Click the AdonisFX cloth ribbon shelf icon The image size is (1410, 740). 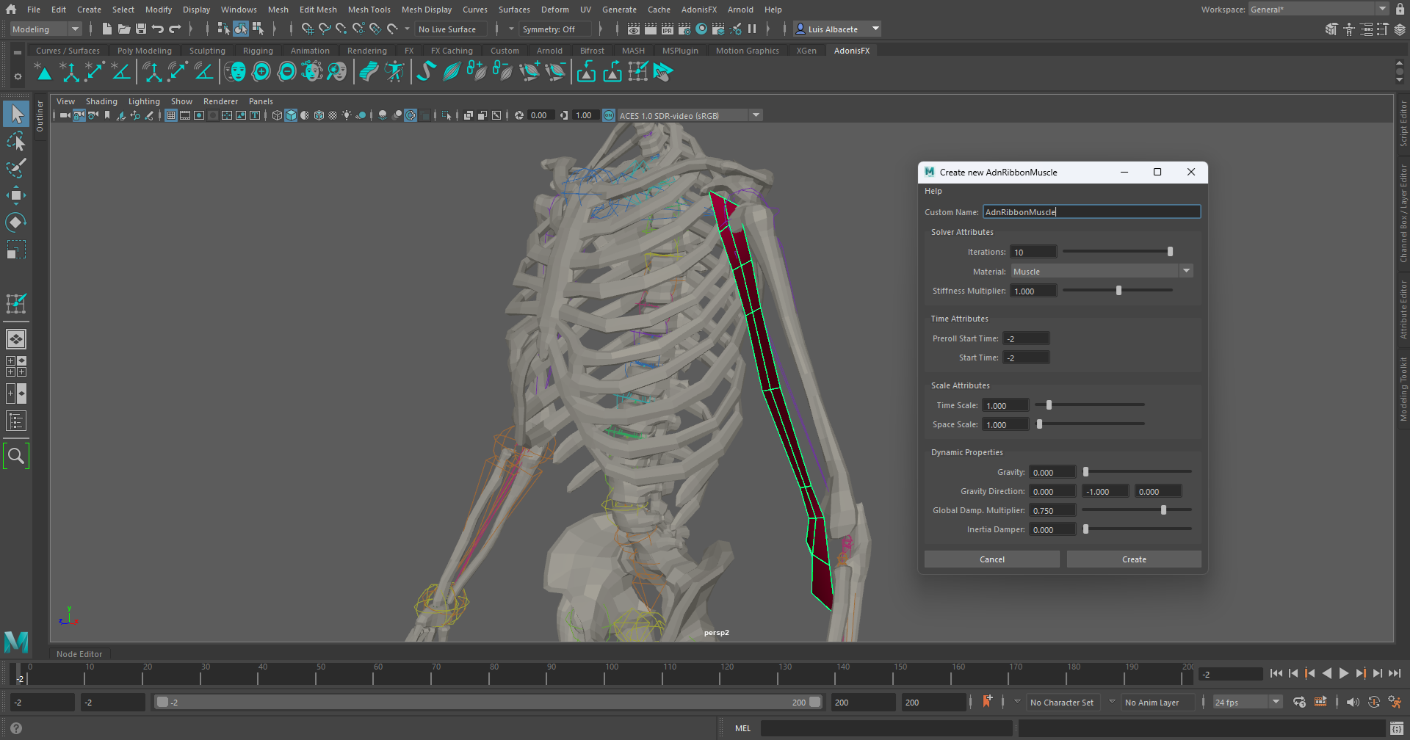[369, 71]
